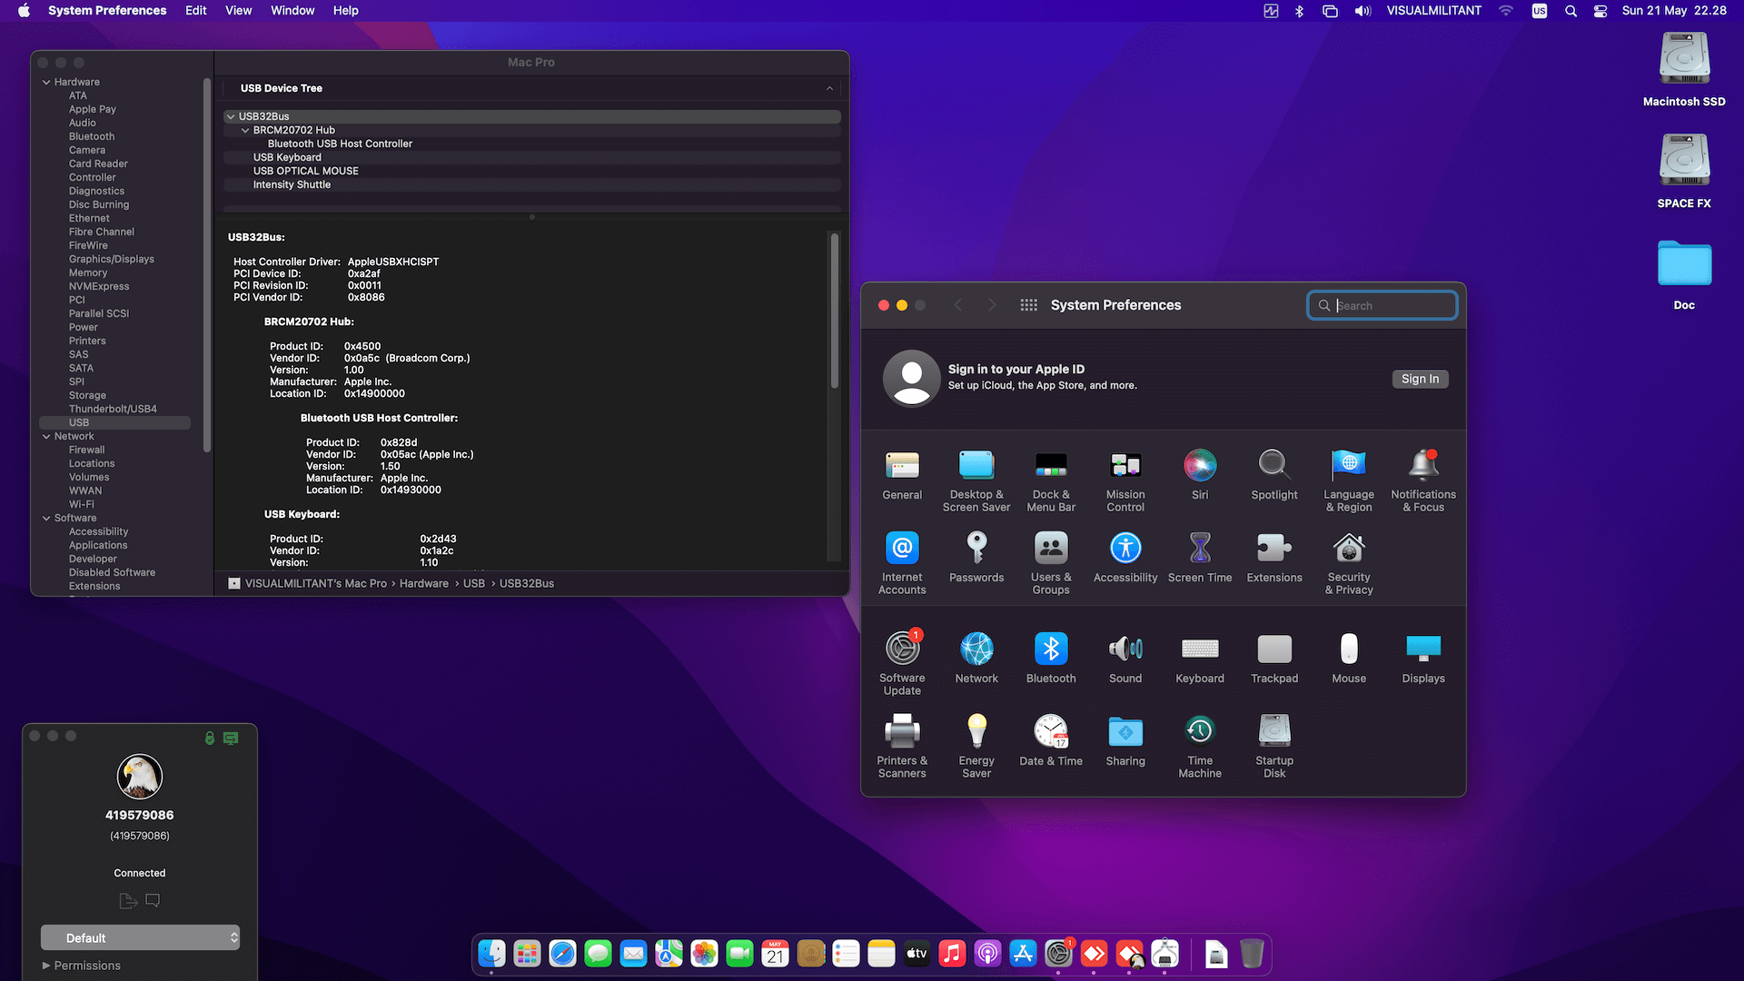Click Show All grid button in System Preferences
This screenshot has height=981, width=1744.
1028,305
